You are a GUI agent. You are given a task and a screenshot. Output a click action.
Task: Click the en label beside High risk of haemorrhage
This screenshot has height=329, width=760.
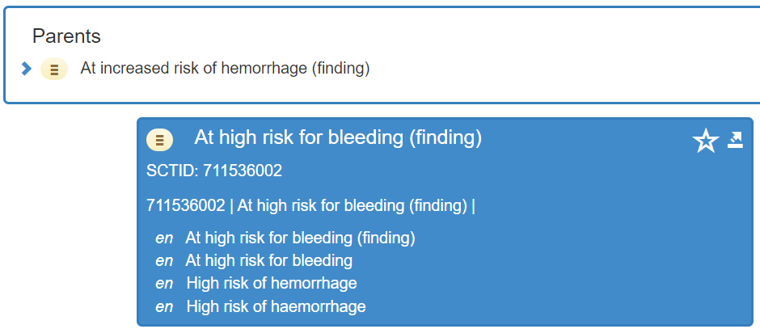[164, 306]
